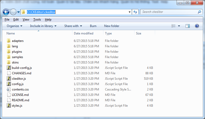Click the Forward navigation arrow

[x=13, y=12]
